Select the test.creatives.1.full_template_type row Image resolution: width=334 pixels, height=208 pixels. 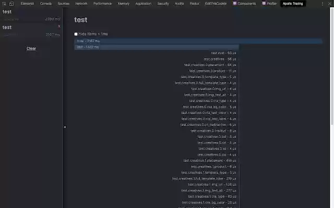click(204, 179)
